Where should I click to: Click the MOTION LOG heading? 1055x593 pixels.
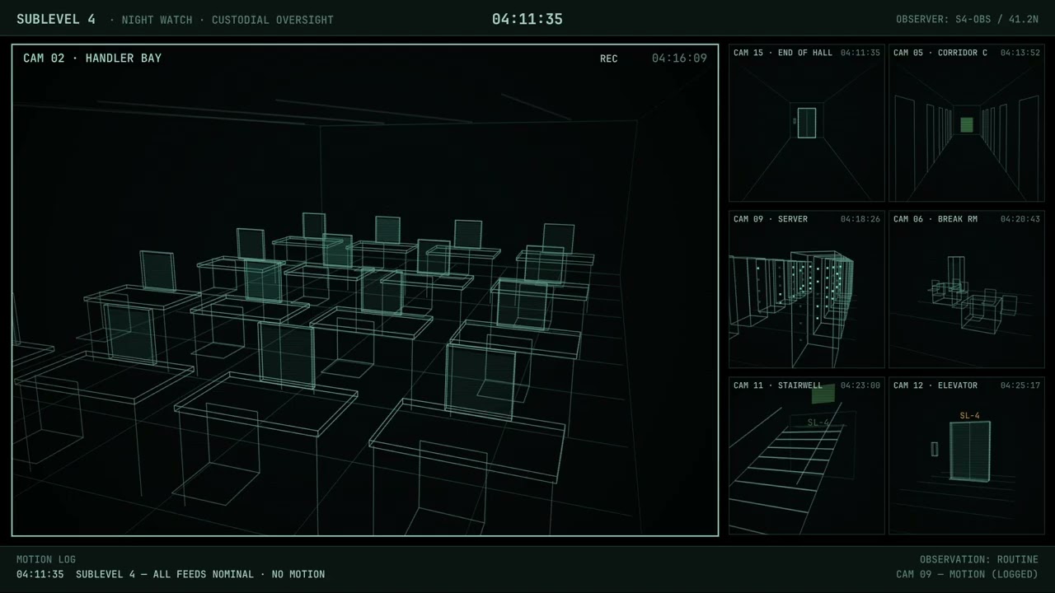point(46,559)
